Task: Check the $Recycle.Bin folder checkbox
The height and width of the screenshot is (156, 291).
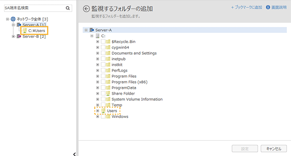Action: (x=103, y=42)
